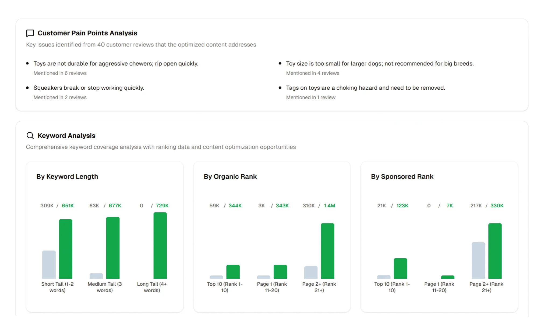Click the 344K organic value label

tap(235, 206)
